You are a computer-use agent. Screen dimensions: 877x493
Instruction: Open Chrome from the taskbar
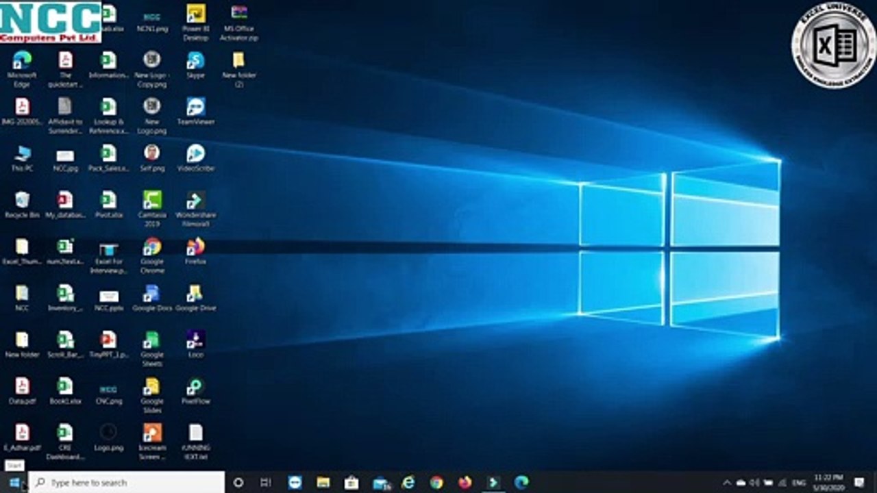click(436, 483)
